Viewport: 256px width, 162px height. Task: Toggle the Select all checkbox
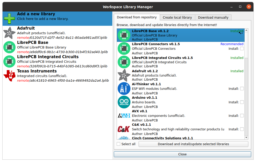click(118, 144)
